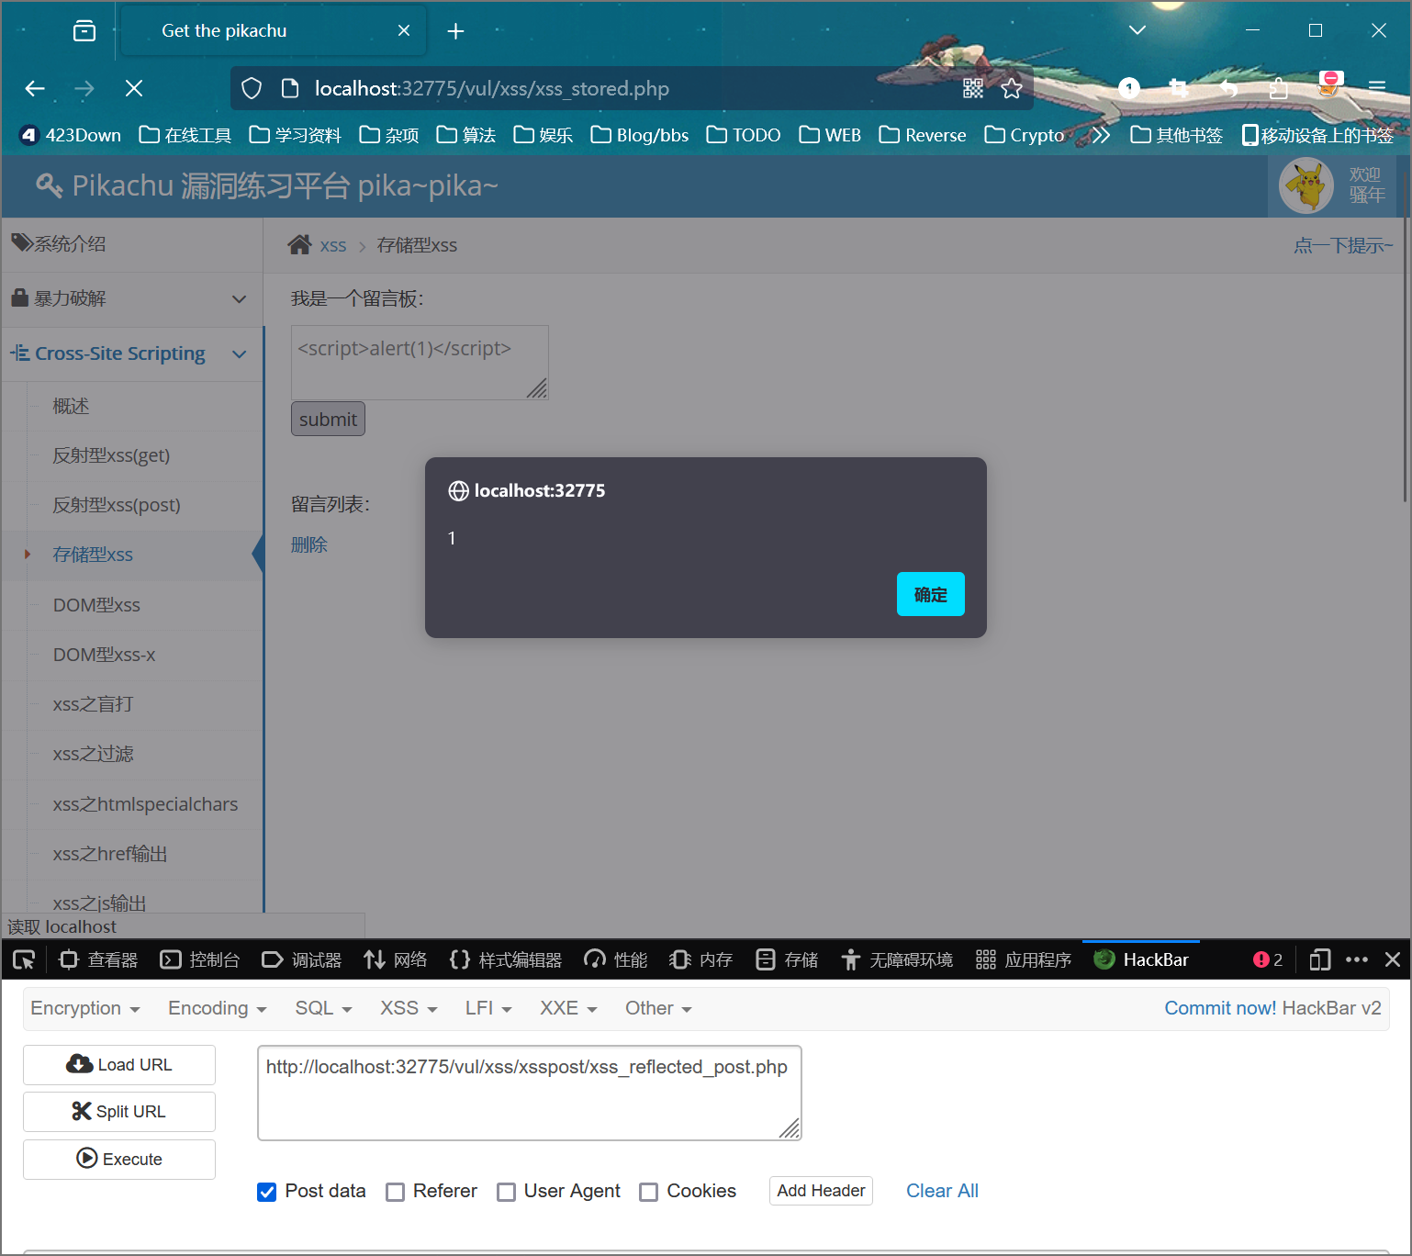Screen dimensions: 1412x1256
Task: Check the Cookies checkbox
Action: [x=649, y=1192]
